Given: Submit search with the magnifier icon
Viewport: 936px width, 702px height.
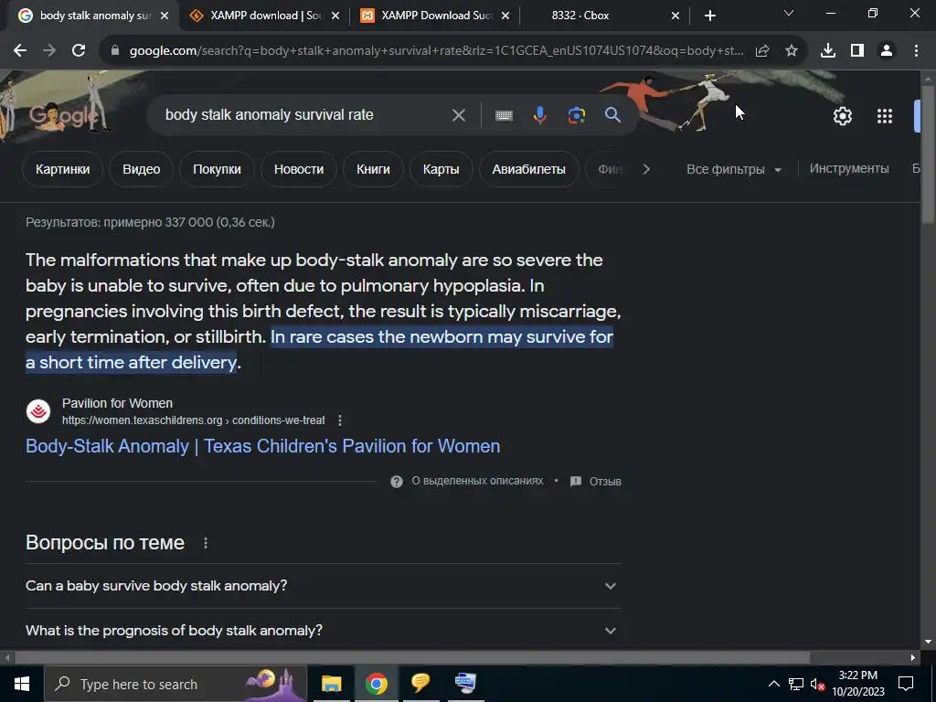Looking at the screenshot, I should 612,114.
